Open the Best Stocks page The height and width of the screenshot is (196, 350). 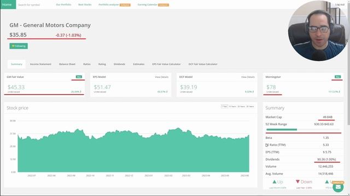point(85,5)
